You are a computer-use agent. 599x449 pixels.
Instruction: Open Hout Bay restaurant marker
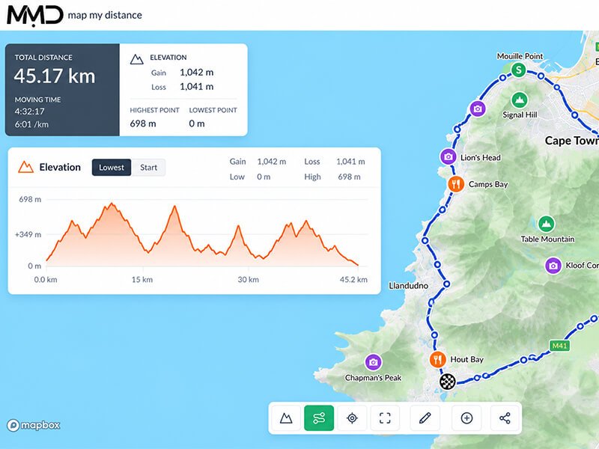click(x=438, y=359)
